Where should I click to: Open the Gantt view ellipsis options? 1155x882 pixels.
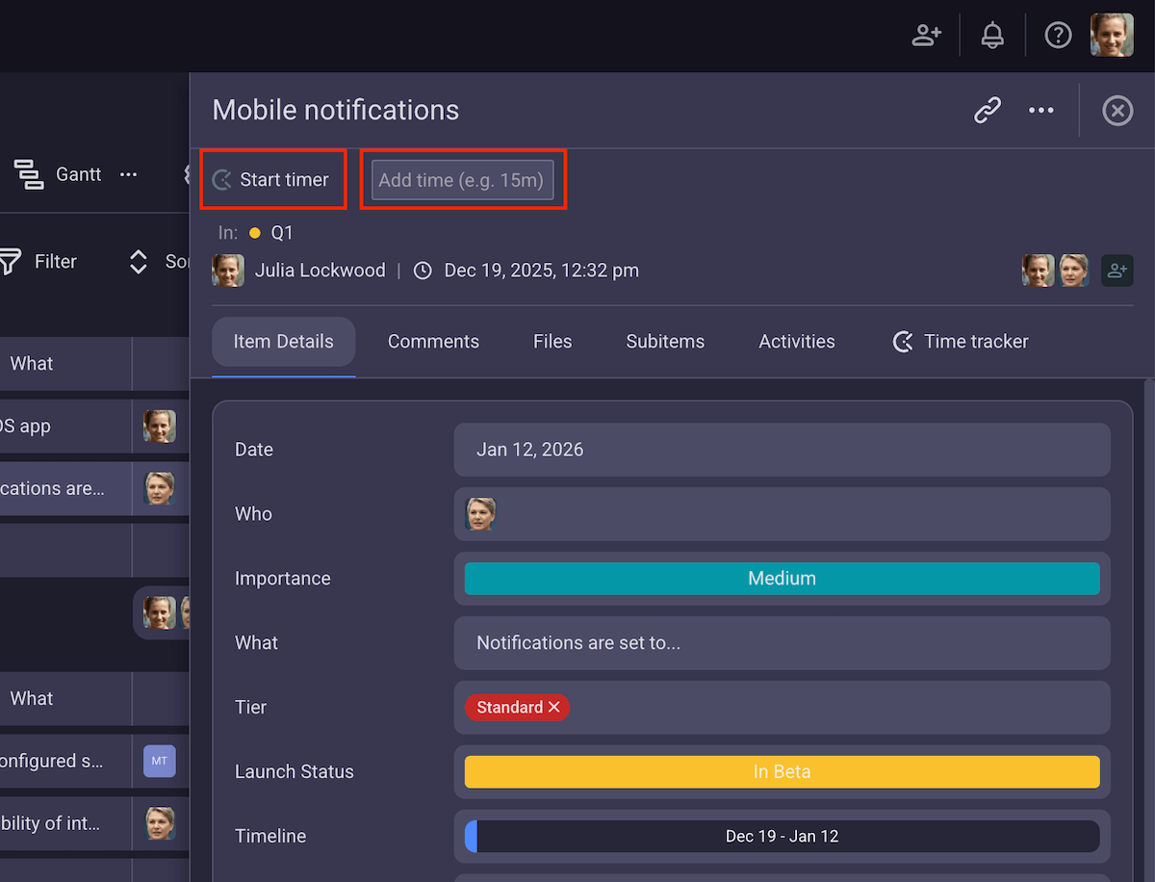129,174
